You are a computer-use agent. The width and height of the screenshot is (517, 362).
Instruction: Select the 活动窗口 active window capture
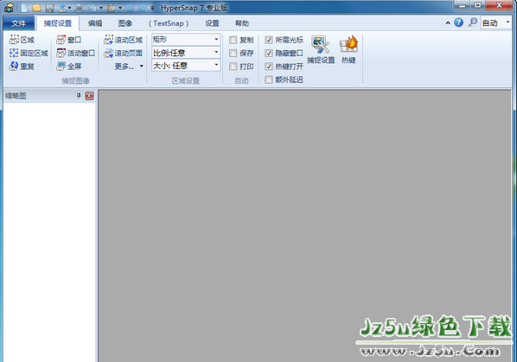[x=75, y=53]
